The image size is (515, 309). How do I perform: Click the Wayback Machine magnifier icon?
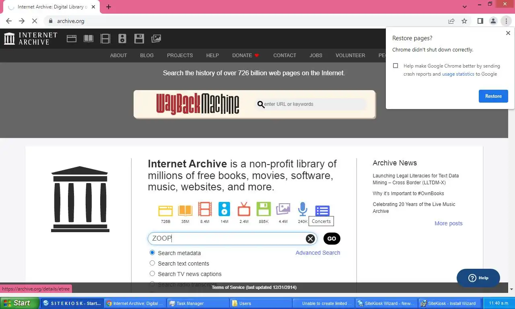pyautogui.click(x=261, y=105)
